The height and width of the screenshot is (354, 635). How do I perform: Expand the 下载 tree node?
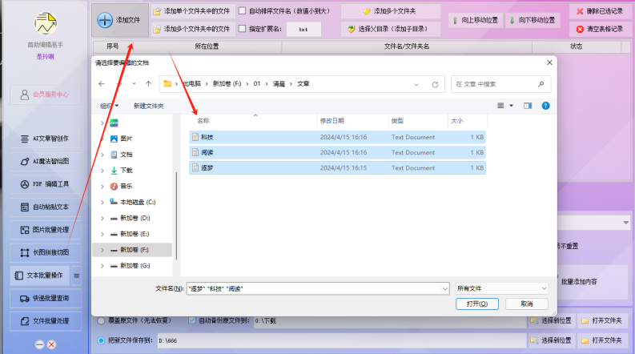tap(102, 171)
